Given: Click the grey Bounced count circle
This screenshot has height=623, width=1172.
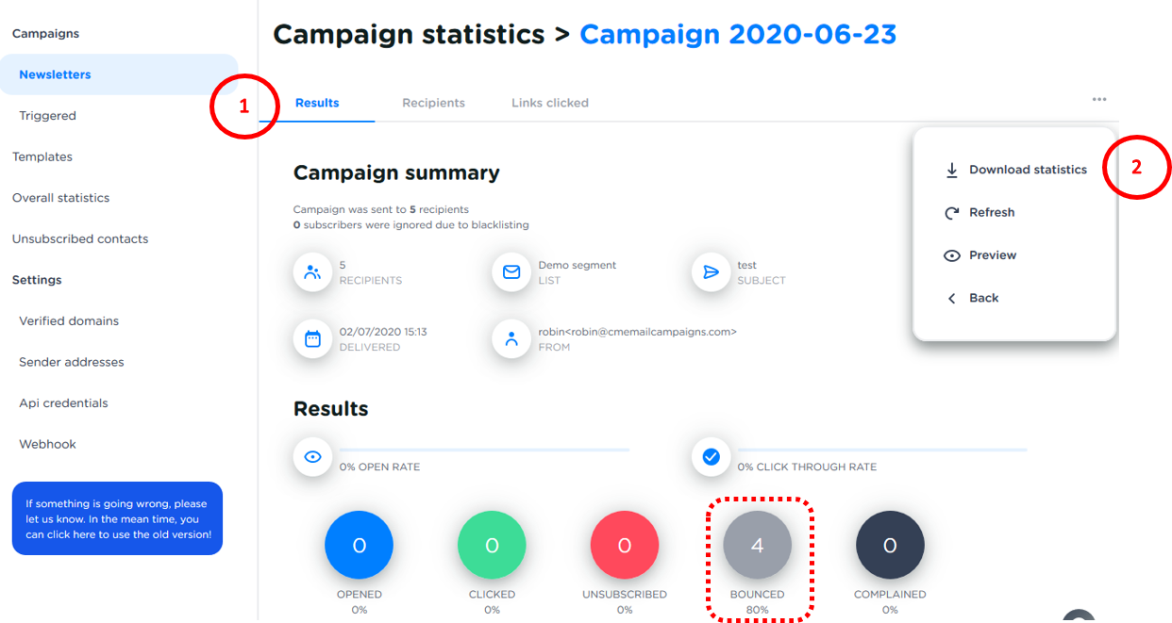Looking at the screenshot, I should pos(757,546).
